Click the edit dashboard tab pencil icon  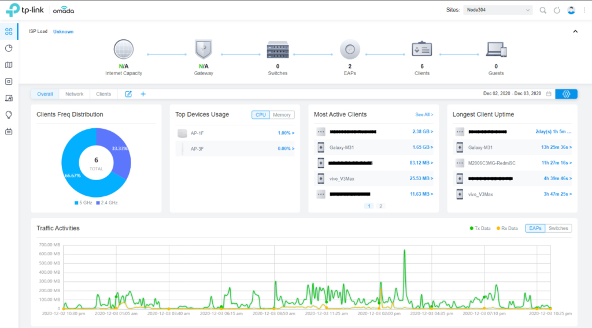coord(128,94)
